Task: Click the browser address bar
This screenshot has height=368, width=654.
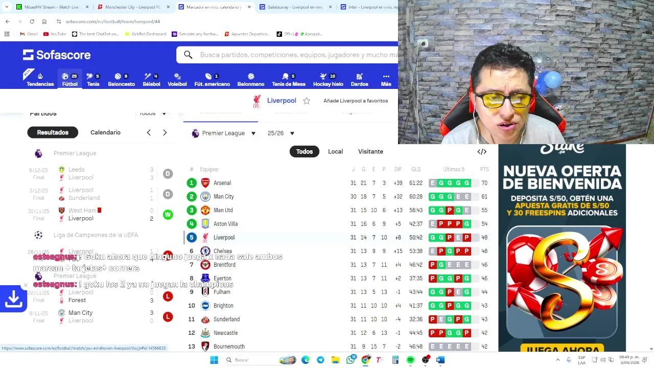Action: (225, 21)
